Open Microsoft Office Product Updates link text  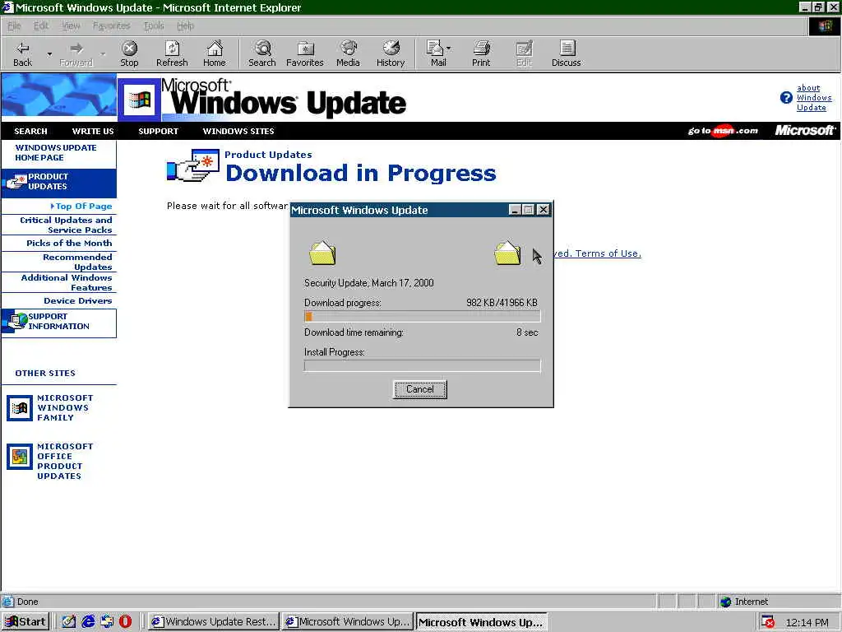pos(65,462)
